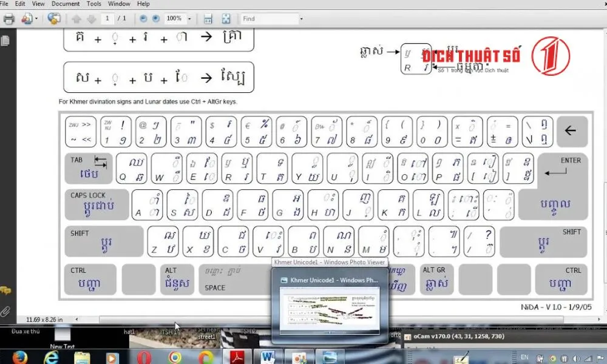
Task: Go to the next page with the down arrow
Action: tap(92, 19)
